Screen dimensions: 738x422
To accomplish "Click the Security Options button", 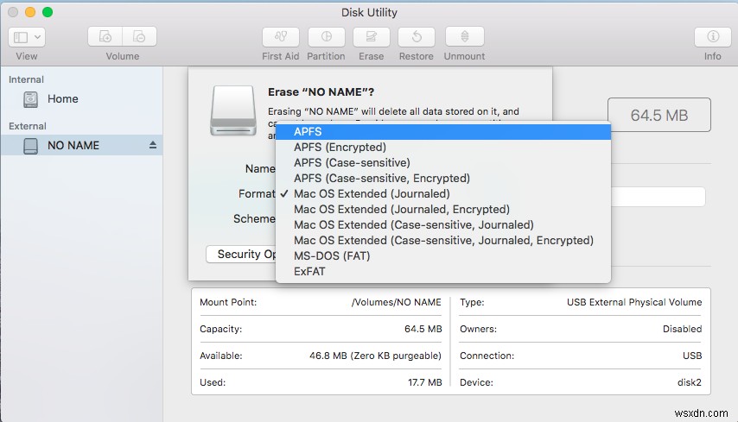I will (241, 255).
